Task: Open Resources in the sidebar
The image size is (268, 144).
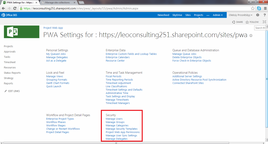Action: 10,67
